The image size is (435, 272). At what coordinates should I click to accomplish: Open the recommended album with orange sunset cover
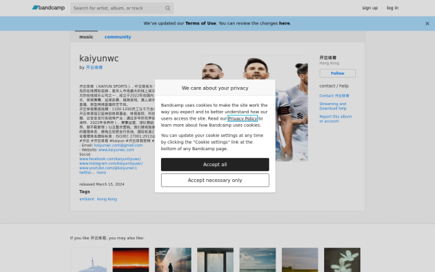click(130, 260)
